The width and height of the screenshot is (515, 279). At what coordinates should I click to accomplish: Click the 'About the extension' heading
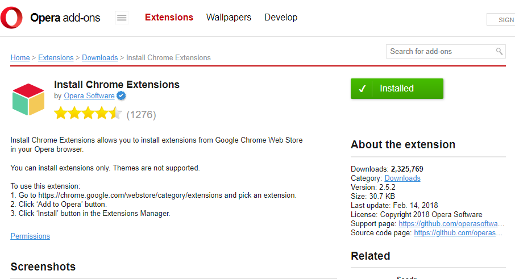pos(403,145)
